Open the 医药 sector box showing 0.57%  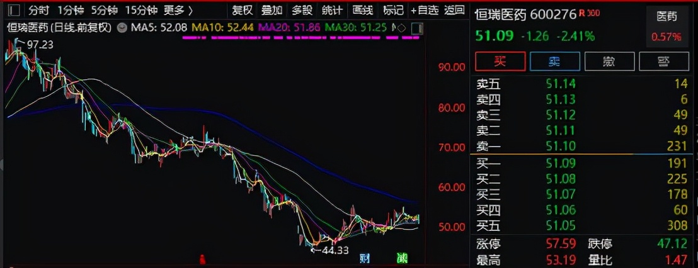click(x=667, y=26)
